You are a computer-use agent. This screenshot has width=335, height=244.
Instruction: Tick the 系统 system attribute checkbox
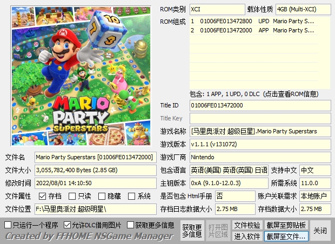coord(132,196)
